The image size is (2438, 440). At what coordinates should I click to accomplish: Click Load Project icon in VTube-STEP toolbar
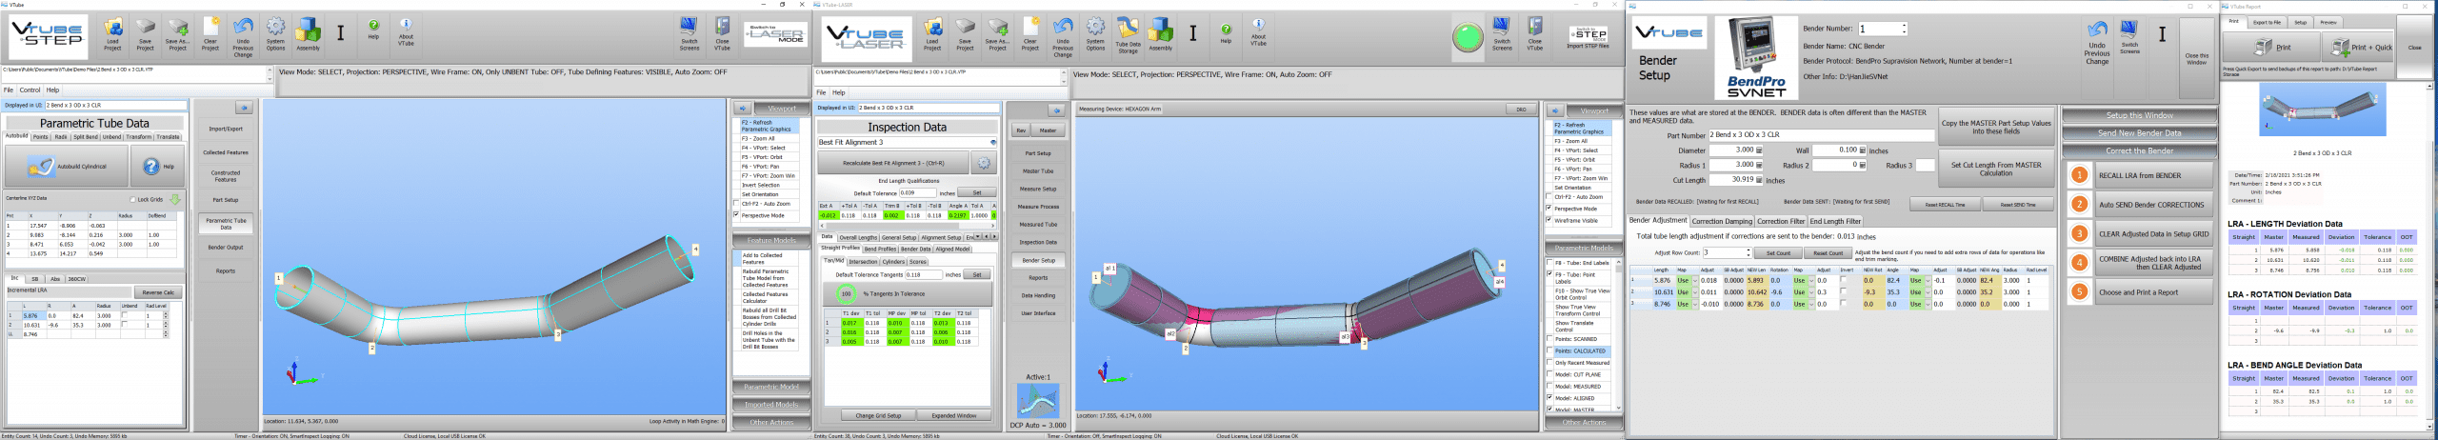click(113, 34)
